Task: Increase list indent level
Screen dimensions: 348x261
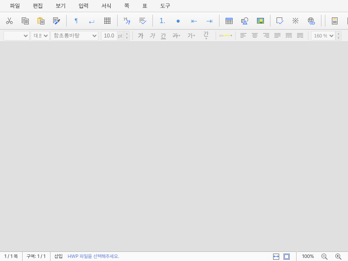Action: [x=209, y=21]
